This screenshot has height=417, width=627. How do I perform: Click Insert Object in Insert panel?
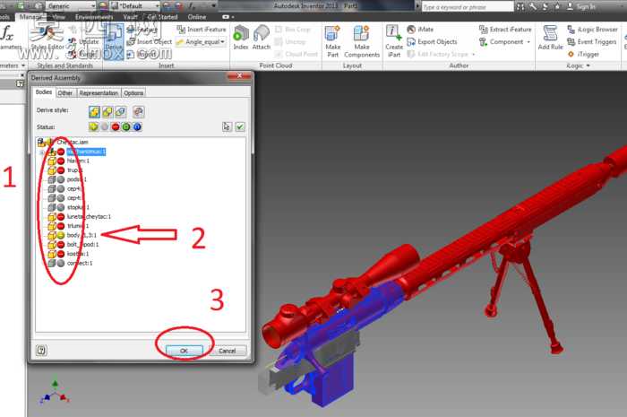click(150, 41)
